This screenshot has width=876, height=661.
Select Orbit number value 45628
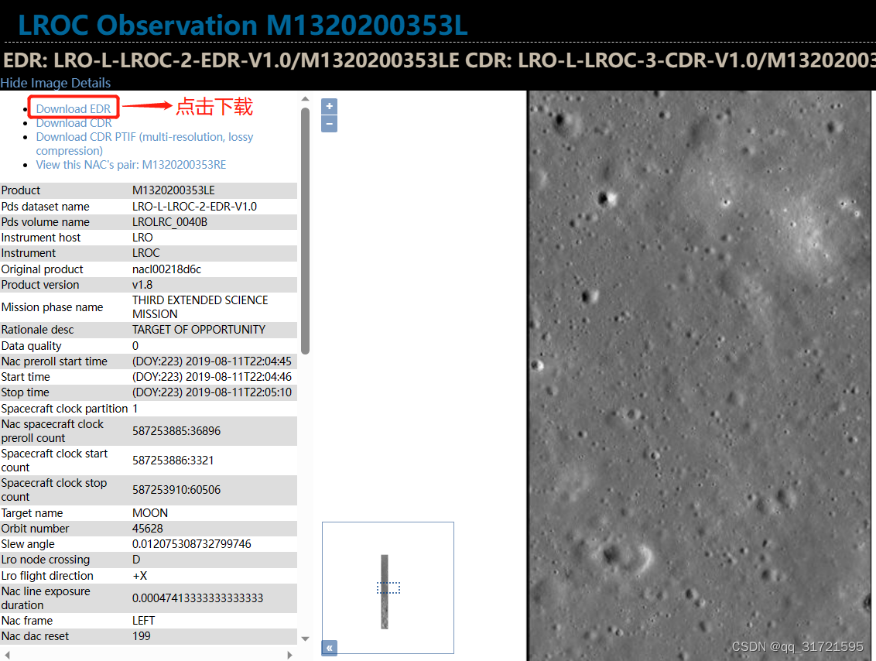click(148, 529)
